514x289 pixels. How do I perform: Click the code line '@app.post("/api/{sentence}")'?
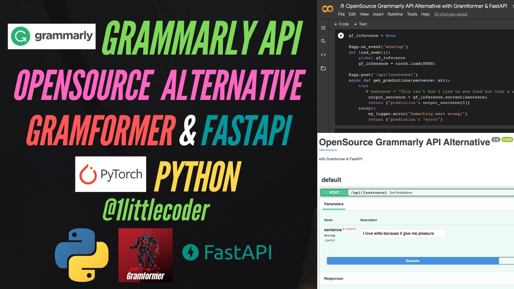coord(383,75)
